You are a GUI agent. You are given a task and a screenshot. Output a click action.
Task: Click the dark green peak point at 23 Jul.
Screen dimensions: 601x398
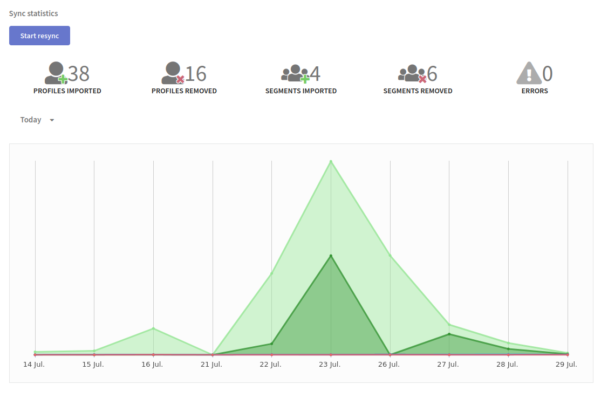point(331,256)
